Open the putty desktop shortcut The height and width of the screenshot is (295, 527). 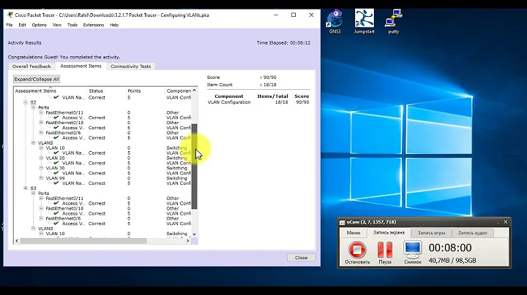[x=393, y=22]
